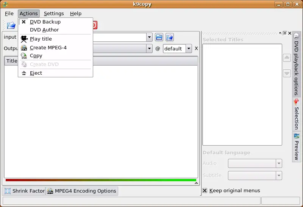303x207 pixels.
Task: Click the bottom status bar field
Action: 131,201
